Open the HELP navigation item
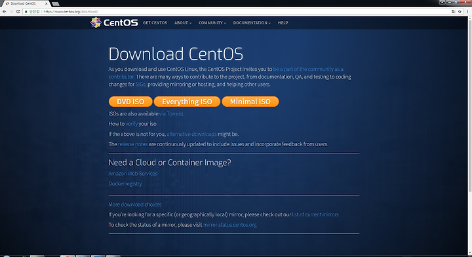The height and width of the screenshot is (257, 472). pyautogui.click(x=283, y=23)
